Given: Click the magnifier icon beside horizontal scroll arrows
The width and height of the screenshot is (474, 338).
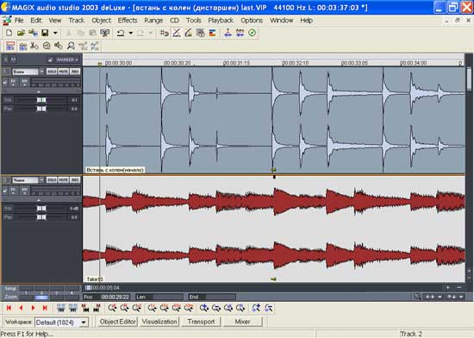Looking at the screenshot, I should coord(417,297).
